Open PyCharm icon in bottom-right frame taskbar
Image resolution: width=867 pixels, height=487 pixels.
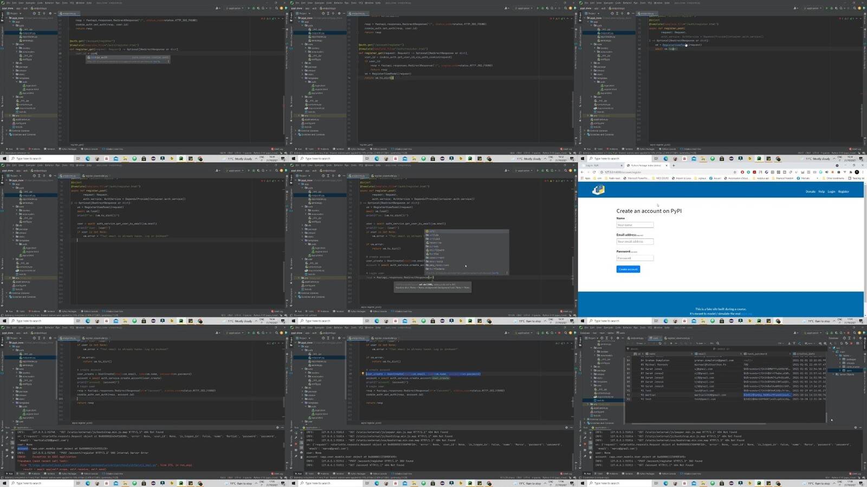pos(759,484)
